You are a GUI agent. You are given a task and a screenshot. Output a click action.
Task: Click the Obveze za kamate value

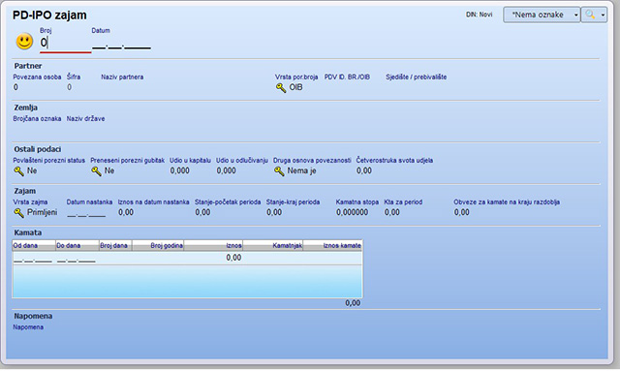point(461,212)
